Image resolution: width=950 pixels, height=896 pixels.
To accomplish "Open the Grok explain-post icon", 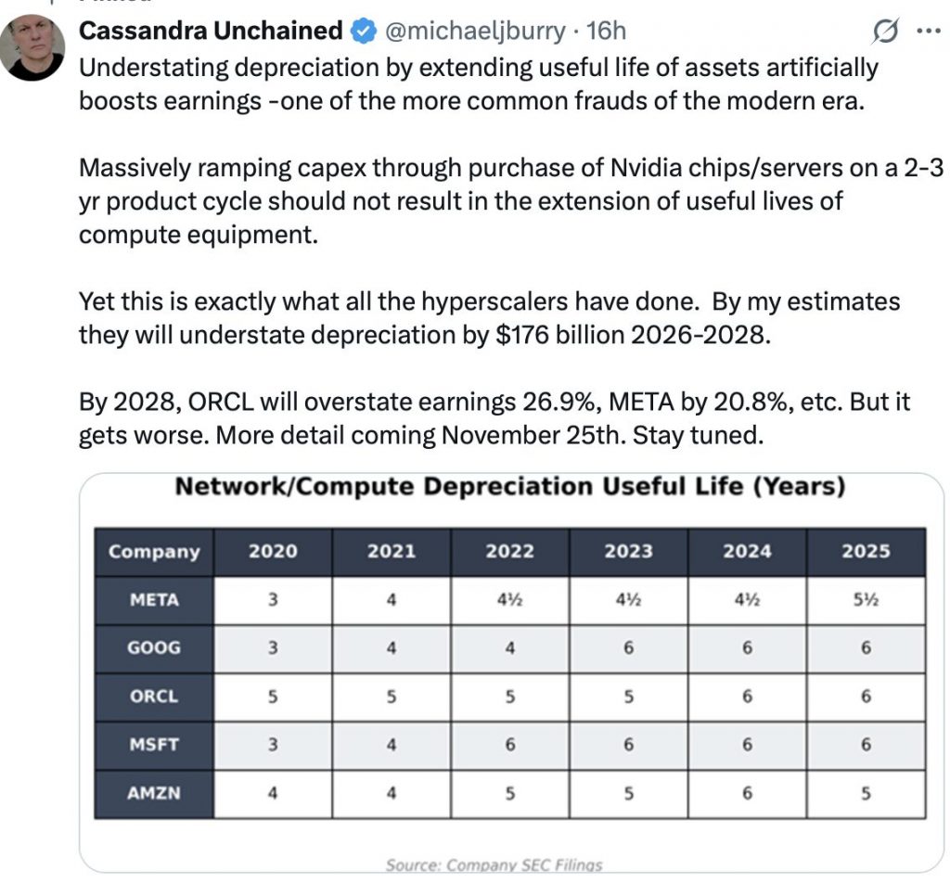I will 887,32.
